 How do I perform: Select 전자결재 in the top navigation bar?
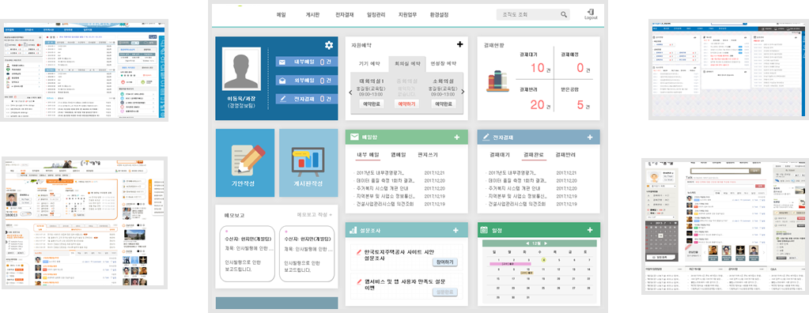(x=344, y=15)
